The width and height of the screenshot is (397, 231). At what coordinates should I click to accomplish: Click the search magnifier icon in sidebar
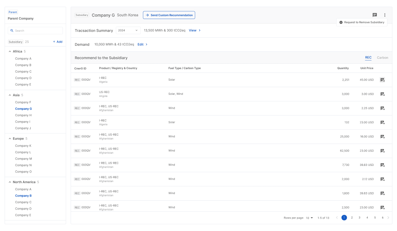click(x=12, y=31)
